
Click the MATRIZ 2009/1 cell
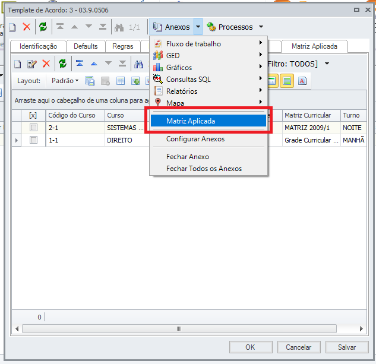coord(311,128)
